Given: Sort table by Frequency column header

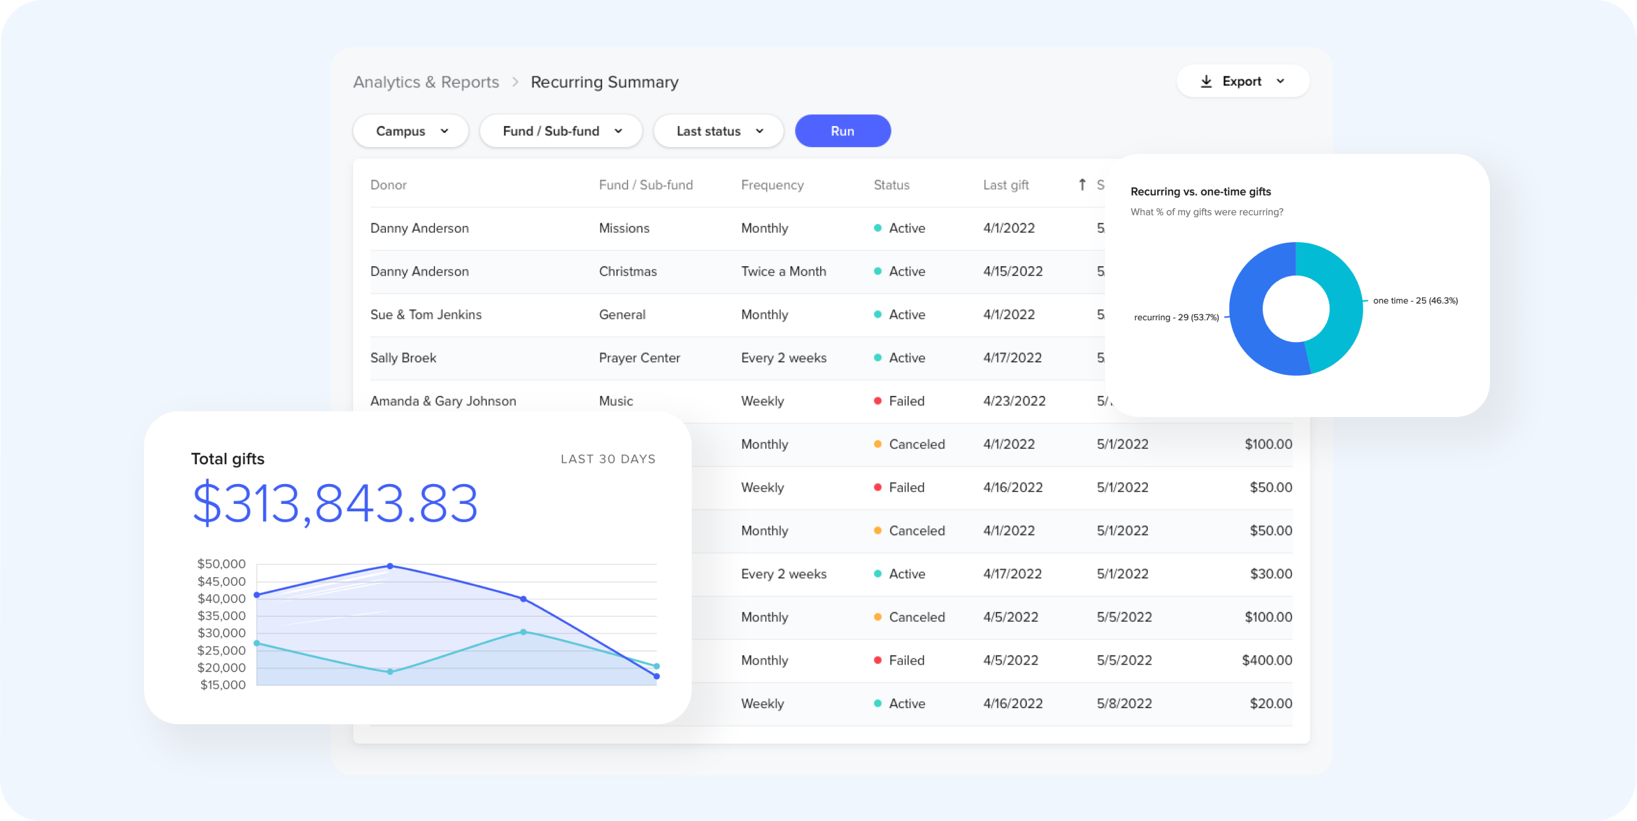Looking at the screenshot, I should [772, 185].
